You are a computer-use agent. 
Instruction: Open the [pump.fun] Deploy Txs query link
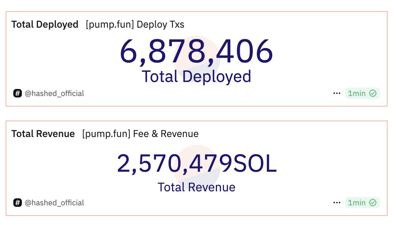(x=135, y=25)
